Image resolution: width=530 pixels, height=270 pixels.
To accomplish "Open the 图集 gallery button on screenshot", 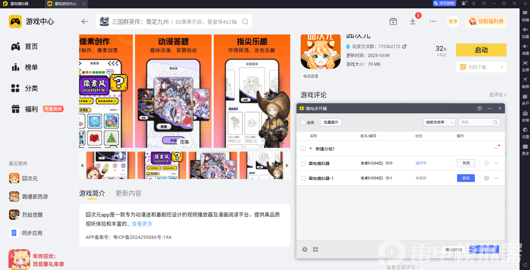I will pyautogui.click(x=185, y=142).
